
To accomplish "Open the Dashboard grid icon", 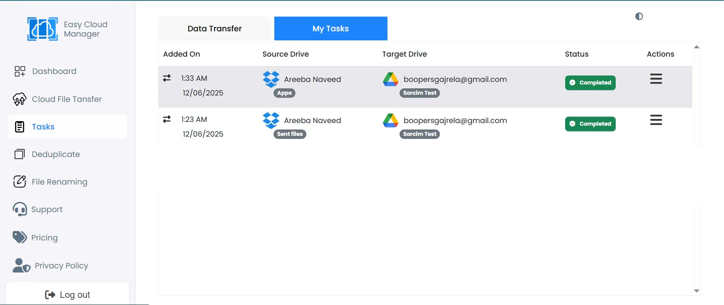I will (x=20, y=71).
